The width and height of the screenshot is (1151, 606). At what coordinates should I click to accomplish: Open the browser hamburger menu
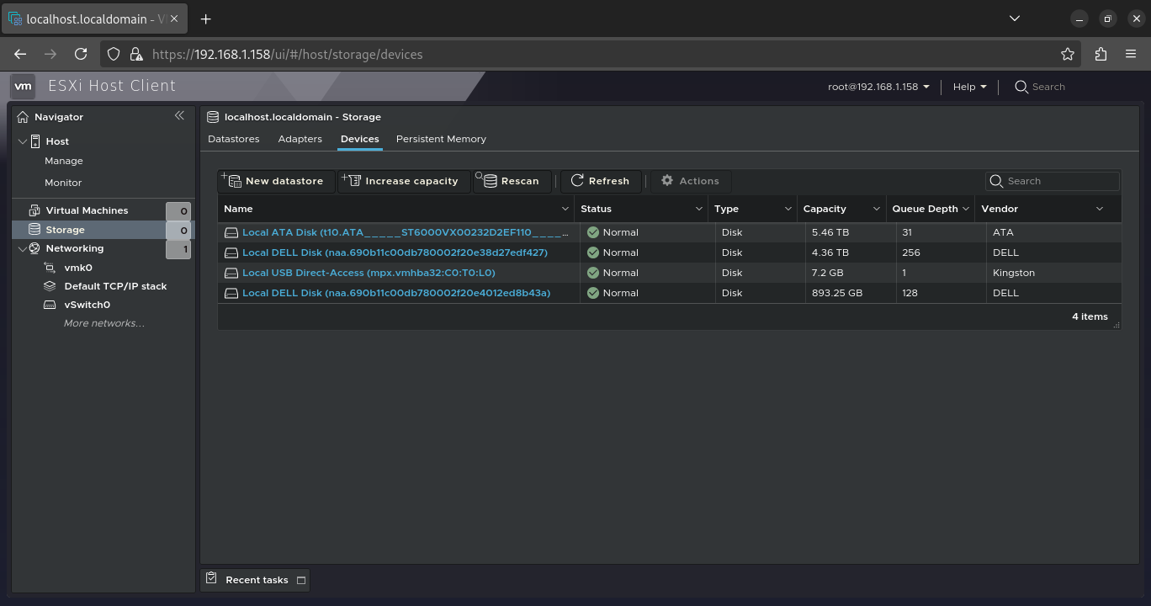click(x=1131, y=54)
